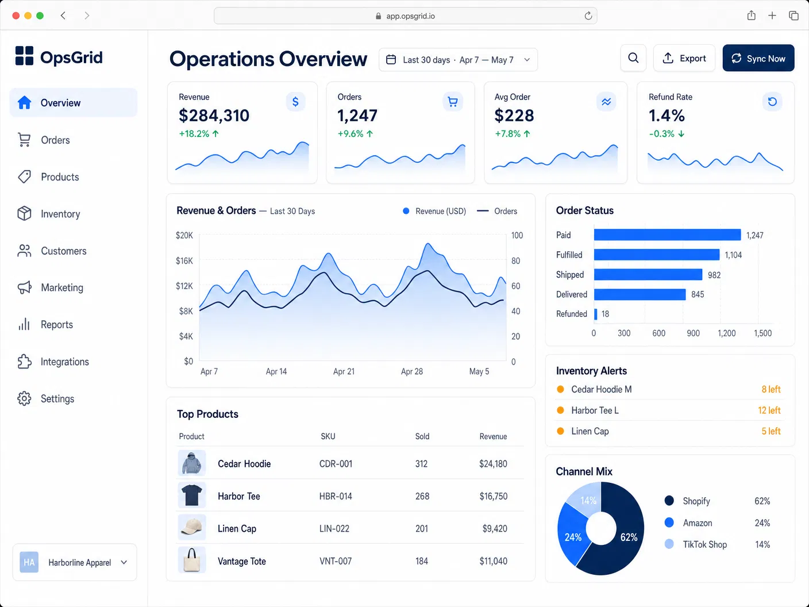This screenshot has height=607, width=809.
Task: Click the Revenue card sparkline
Action: tap(242, 156)
